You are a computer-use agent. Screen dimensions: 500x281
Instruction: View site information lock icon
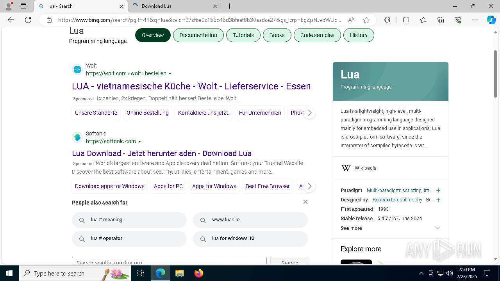49,20
